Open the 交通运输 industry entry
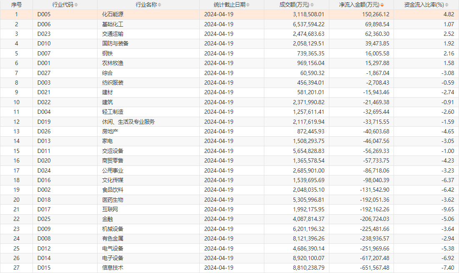459x273 pixels. 113,34
